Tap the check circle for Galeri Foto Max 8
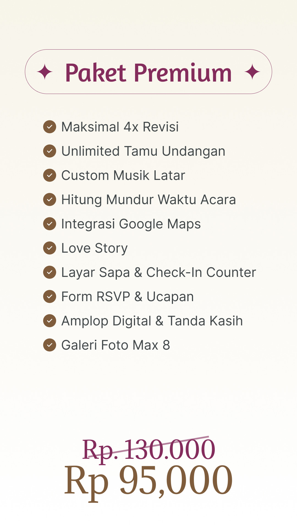The width and height of the screenshot is (297, 529). [50, 345]
